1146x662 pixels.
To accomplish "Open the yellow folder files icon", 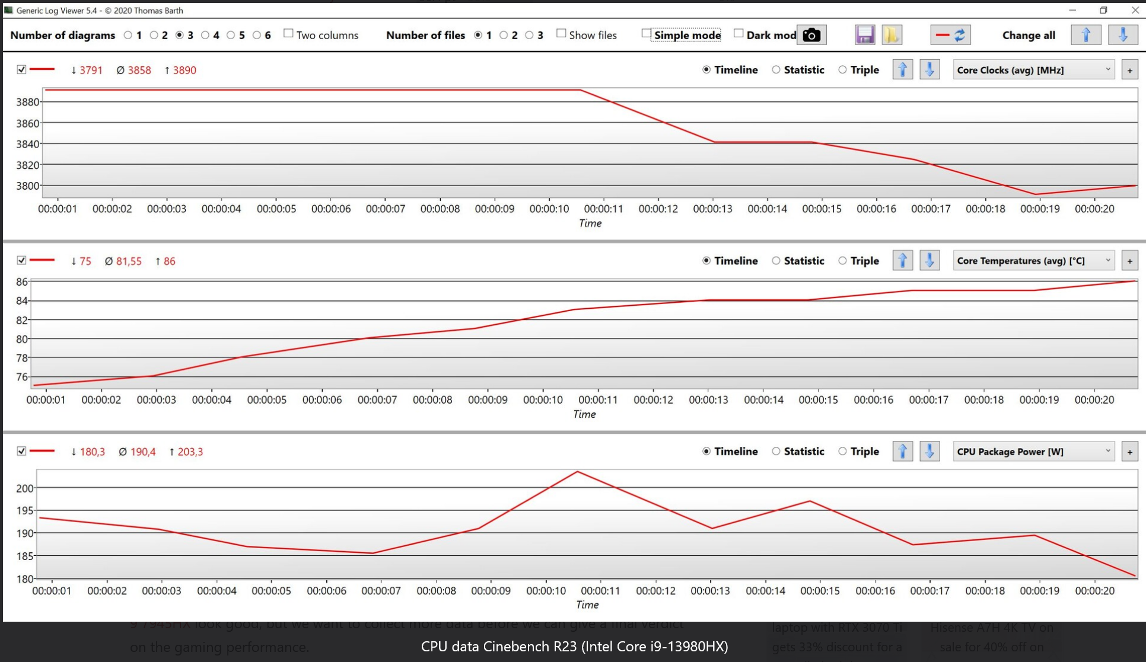I will coord(891,35).
